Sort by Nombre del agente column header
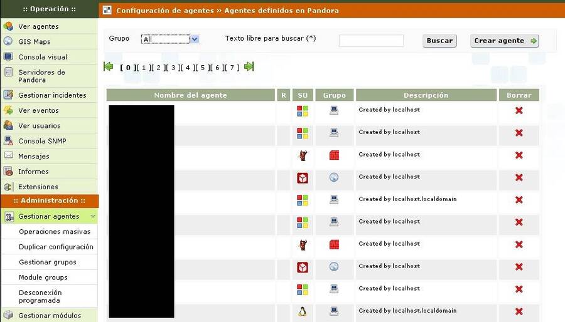Viewport: 565px width, 322px height. coord(190,95)
